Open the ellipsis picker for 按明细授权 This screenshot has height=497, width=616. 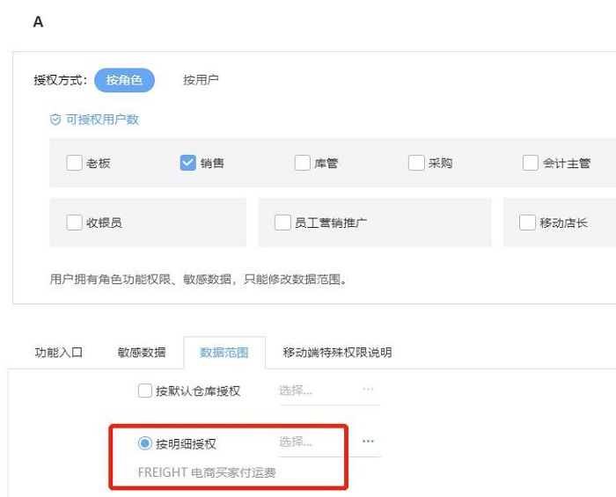pos(368,442)
